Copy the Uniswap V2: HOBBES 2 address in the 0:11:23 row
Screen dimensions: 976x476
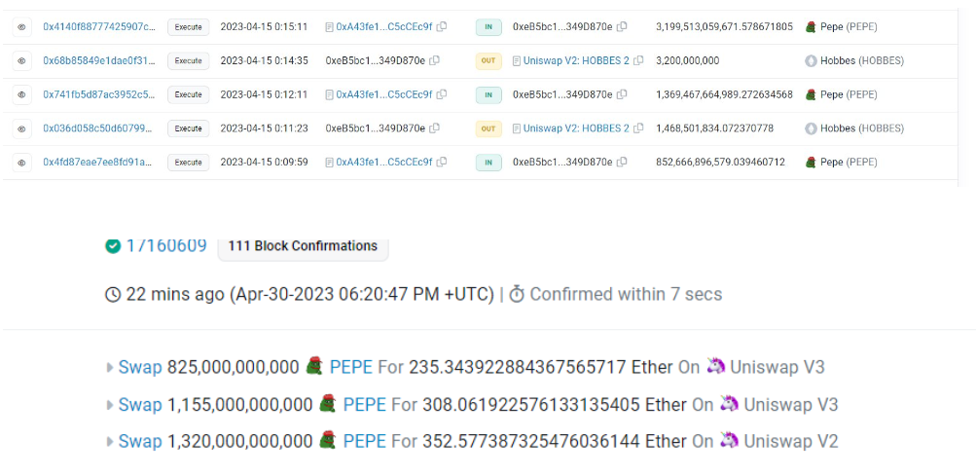pyautogui.click(x=638, y=128)
